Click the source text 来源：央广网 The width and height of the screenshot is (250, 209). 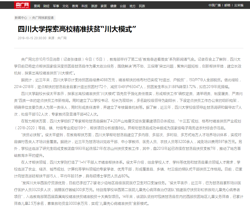[57, 38]
